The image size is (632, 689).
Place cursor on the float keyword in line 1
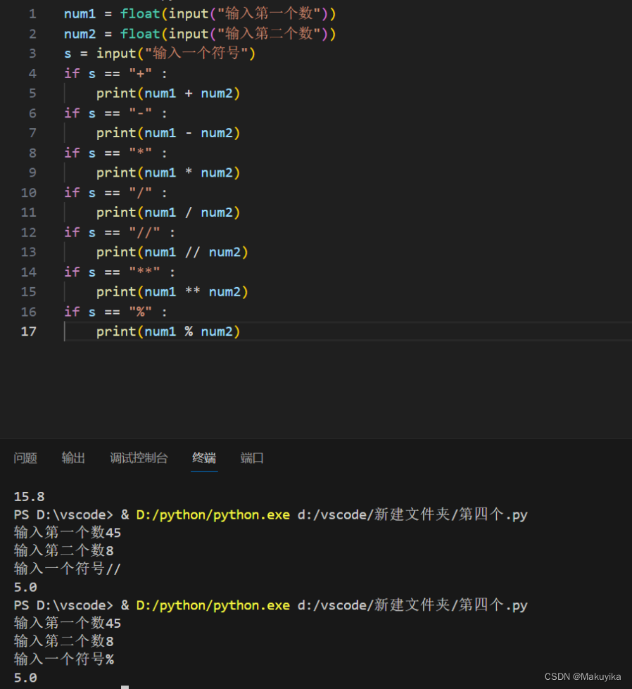click(x=140, y=13)
